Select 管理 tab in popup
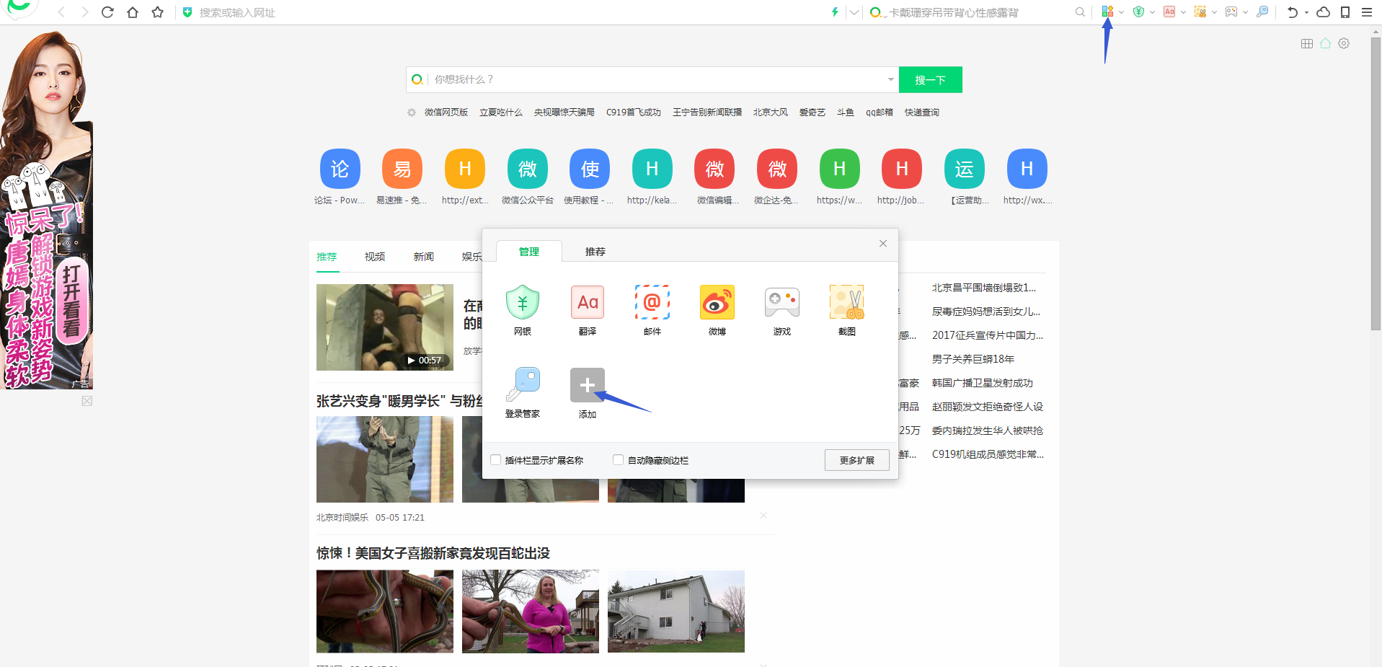 pyautogui.click(x=529, y=252)
